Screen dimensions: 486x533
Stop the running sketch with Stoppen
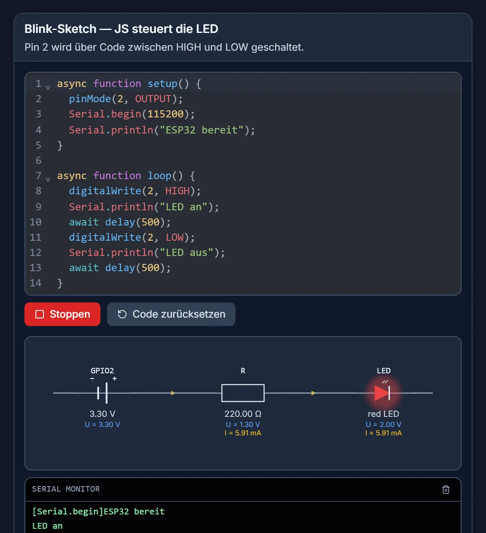62,314
